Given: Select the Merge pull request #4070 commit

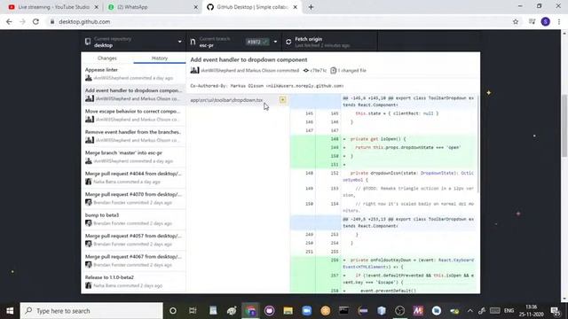Looking at the screenshot, I should tap(134, 198).
